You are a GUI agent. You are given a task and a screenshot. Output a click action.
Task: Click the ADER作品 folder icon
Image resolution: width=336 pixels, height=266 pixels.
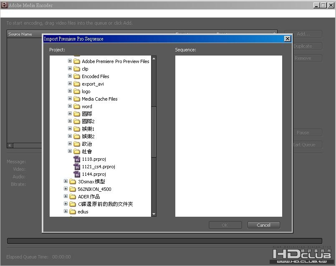[x=73, y=197]
